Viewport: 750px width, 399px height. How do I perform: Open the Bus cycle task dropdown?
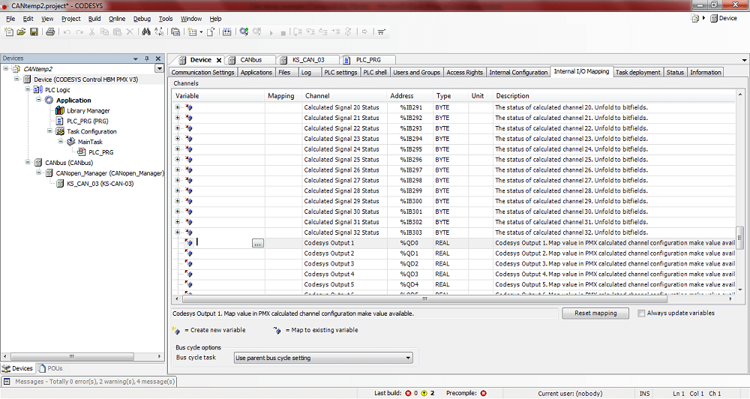(x=408, y=358)
